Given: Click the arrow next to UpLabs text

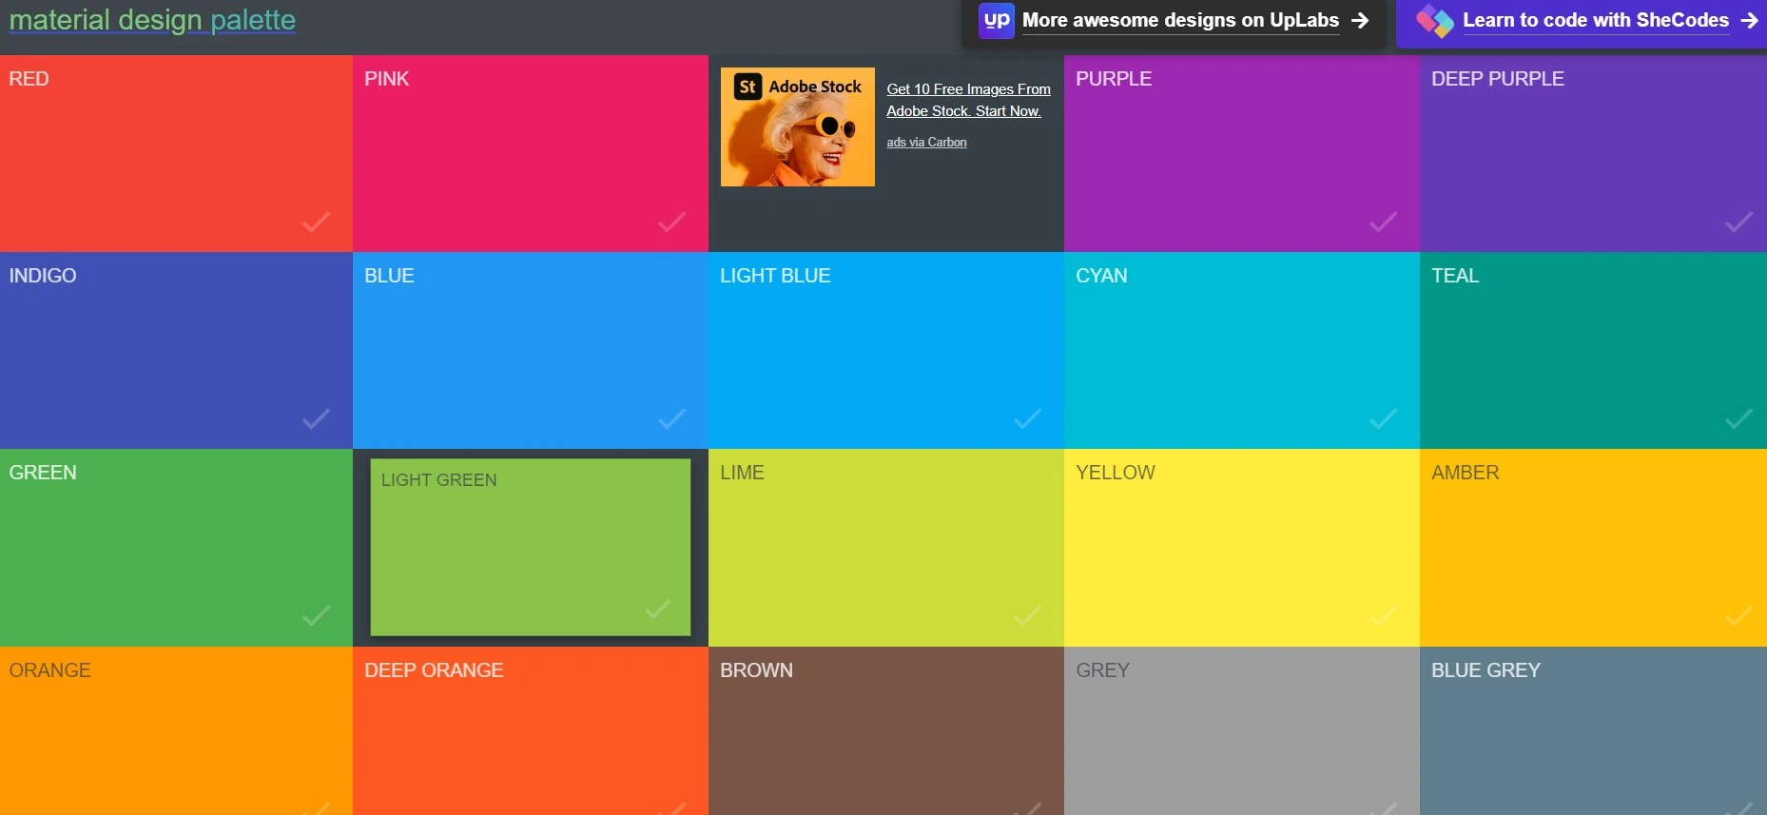Looking at the screenshot, I should [1361, 20].
